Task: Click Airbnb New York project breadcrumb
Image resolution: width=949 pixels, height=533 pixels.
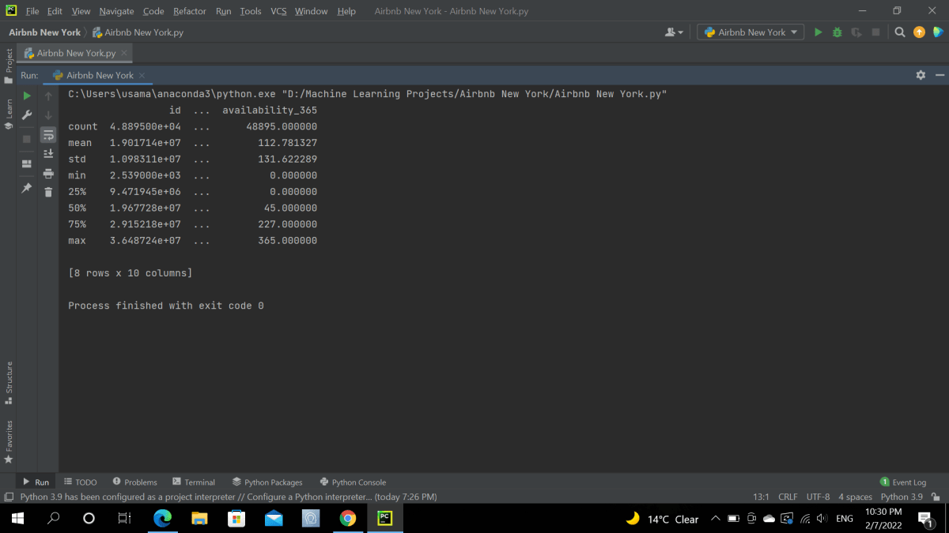Action: 44,32
